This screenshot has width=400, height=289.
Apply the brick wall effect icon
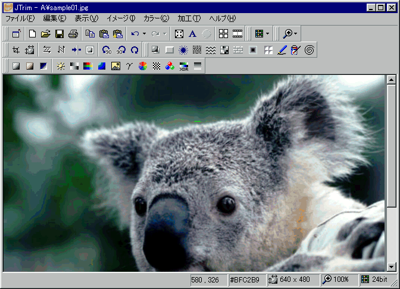point(238,50)
